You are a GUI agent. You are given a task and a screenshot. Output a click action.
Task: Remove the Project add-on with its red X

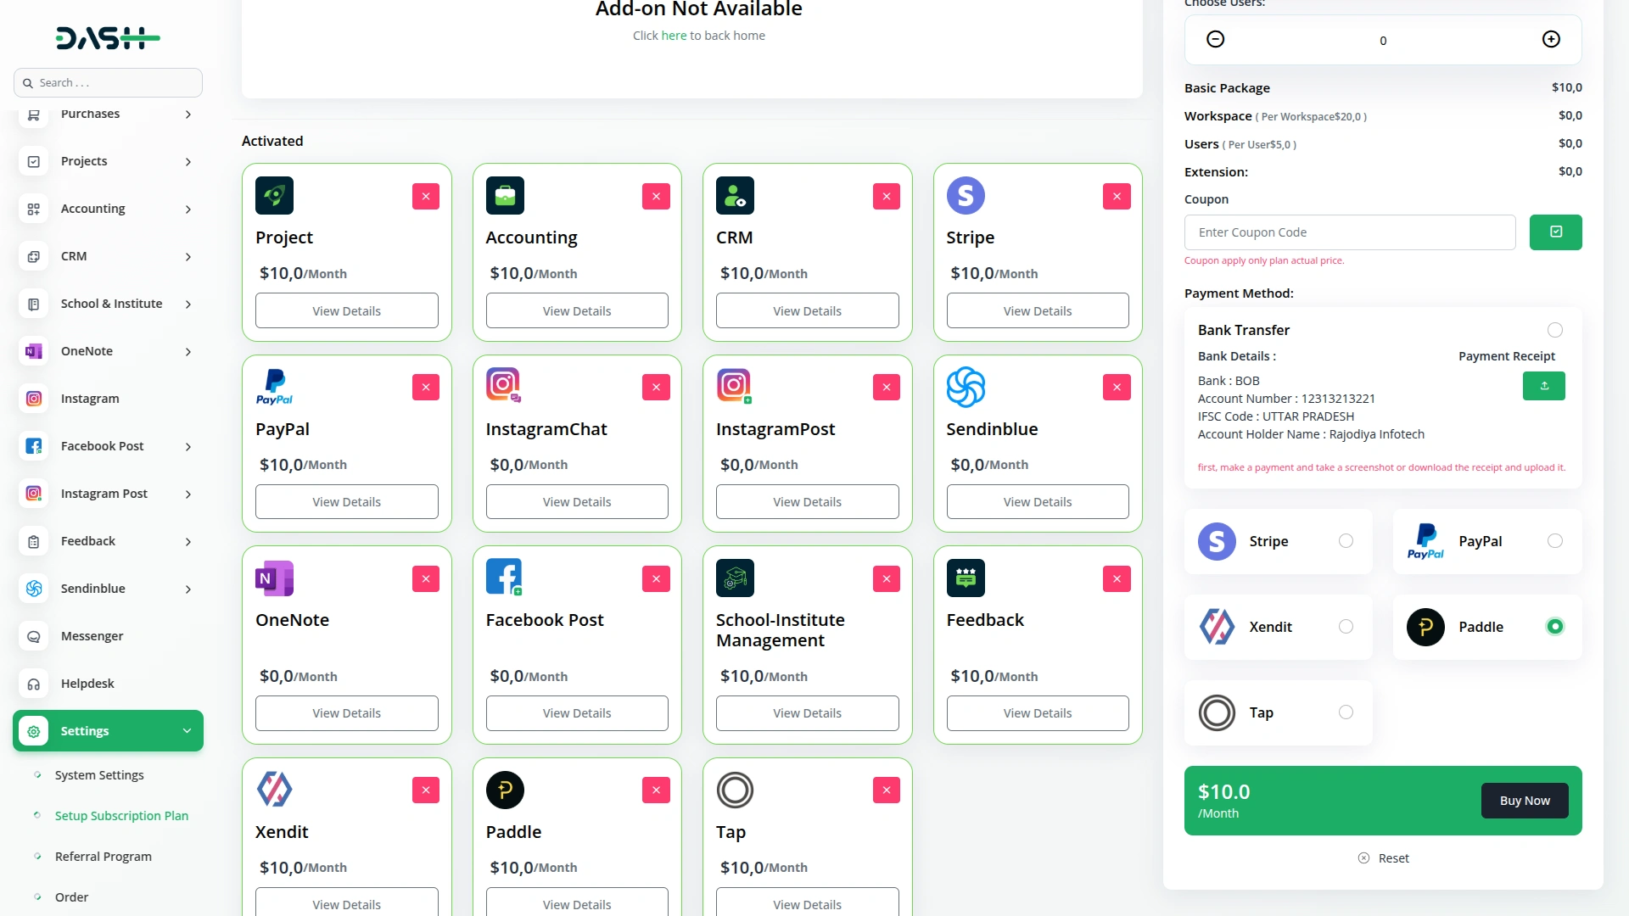425,196
